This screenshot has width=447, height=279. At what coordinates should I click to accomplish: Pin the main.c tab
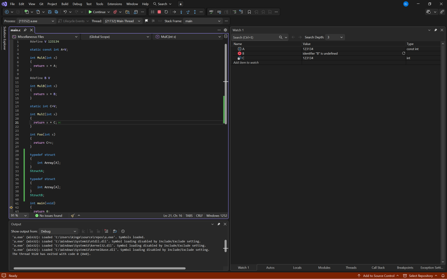[25, 30]
